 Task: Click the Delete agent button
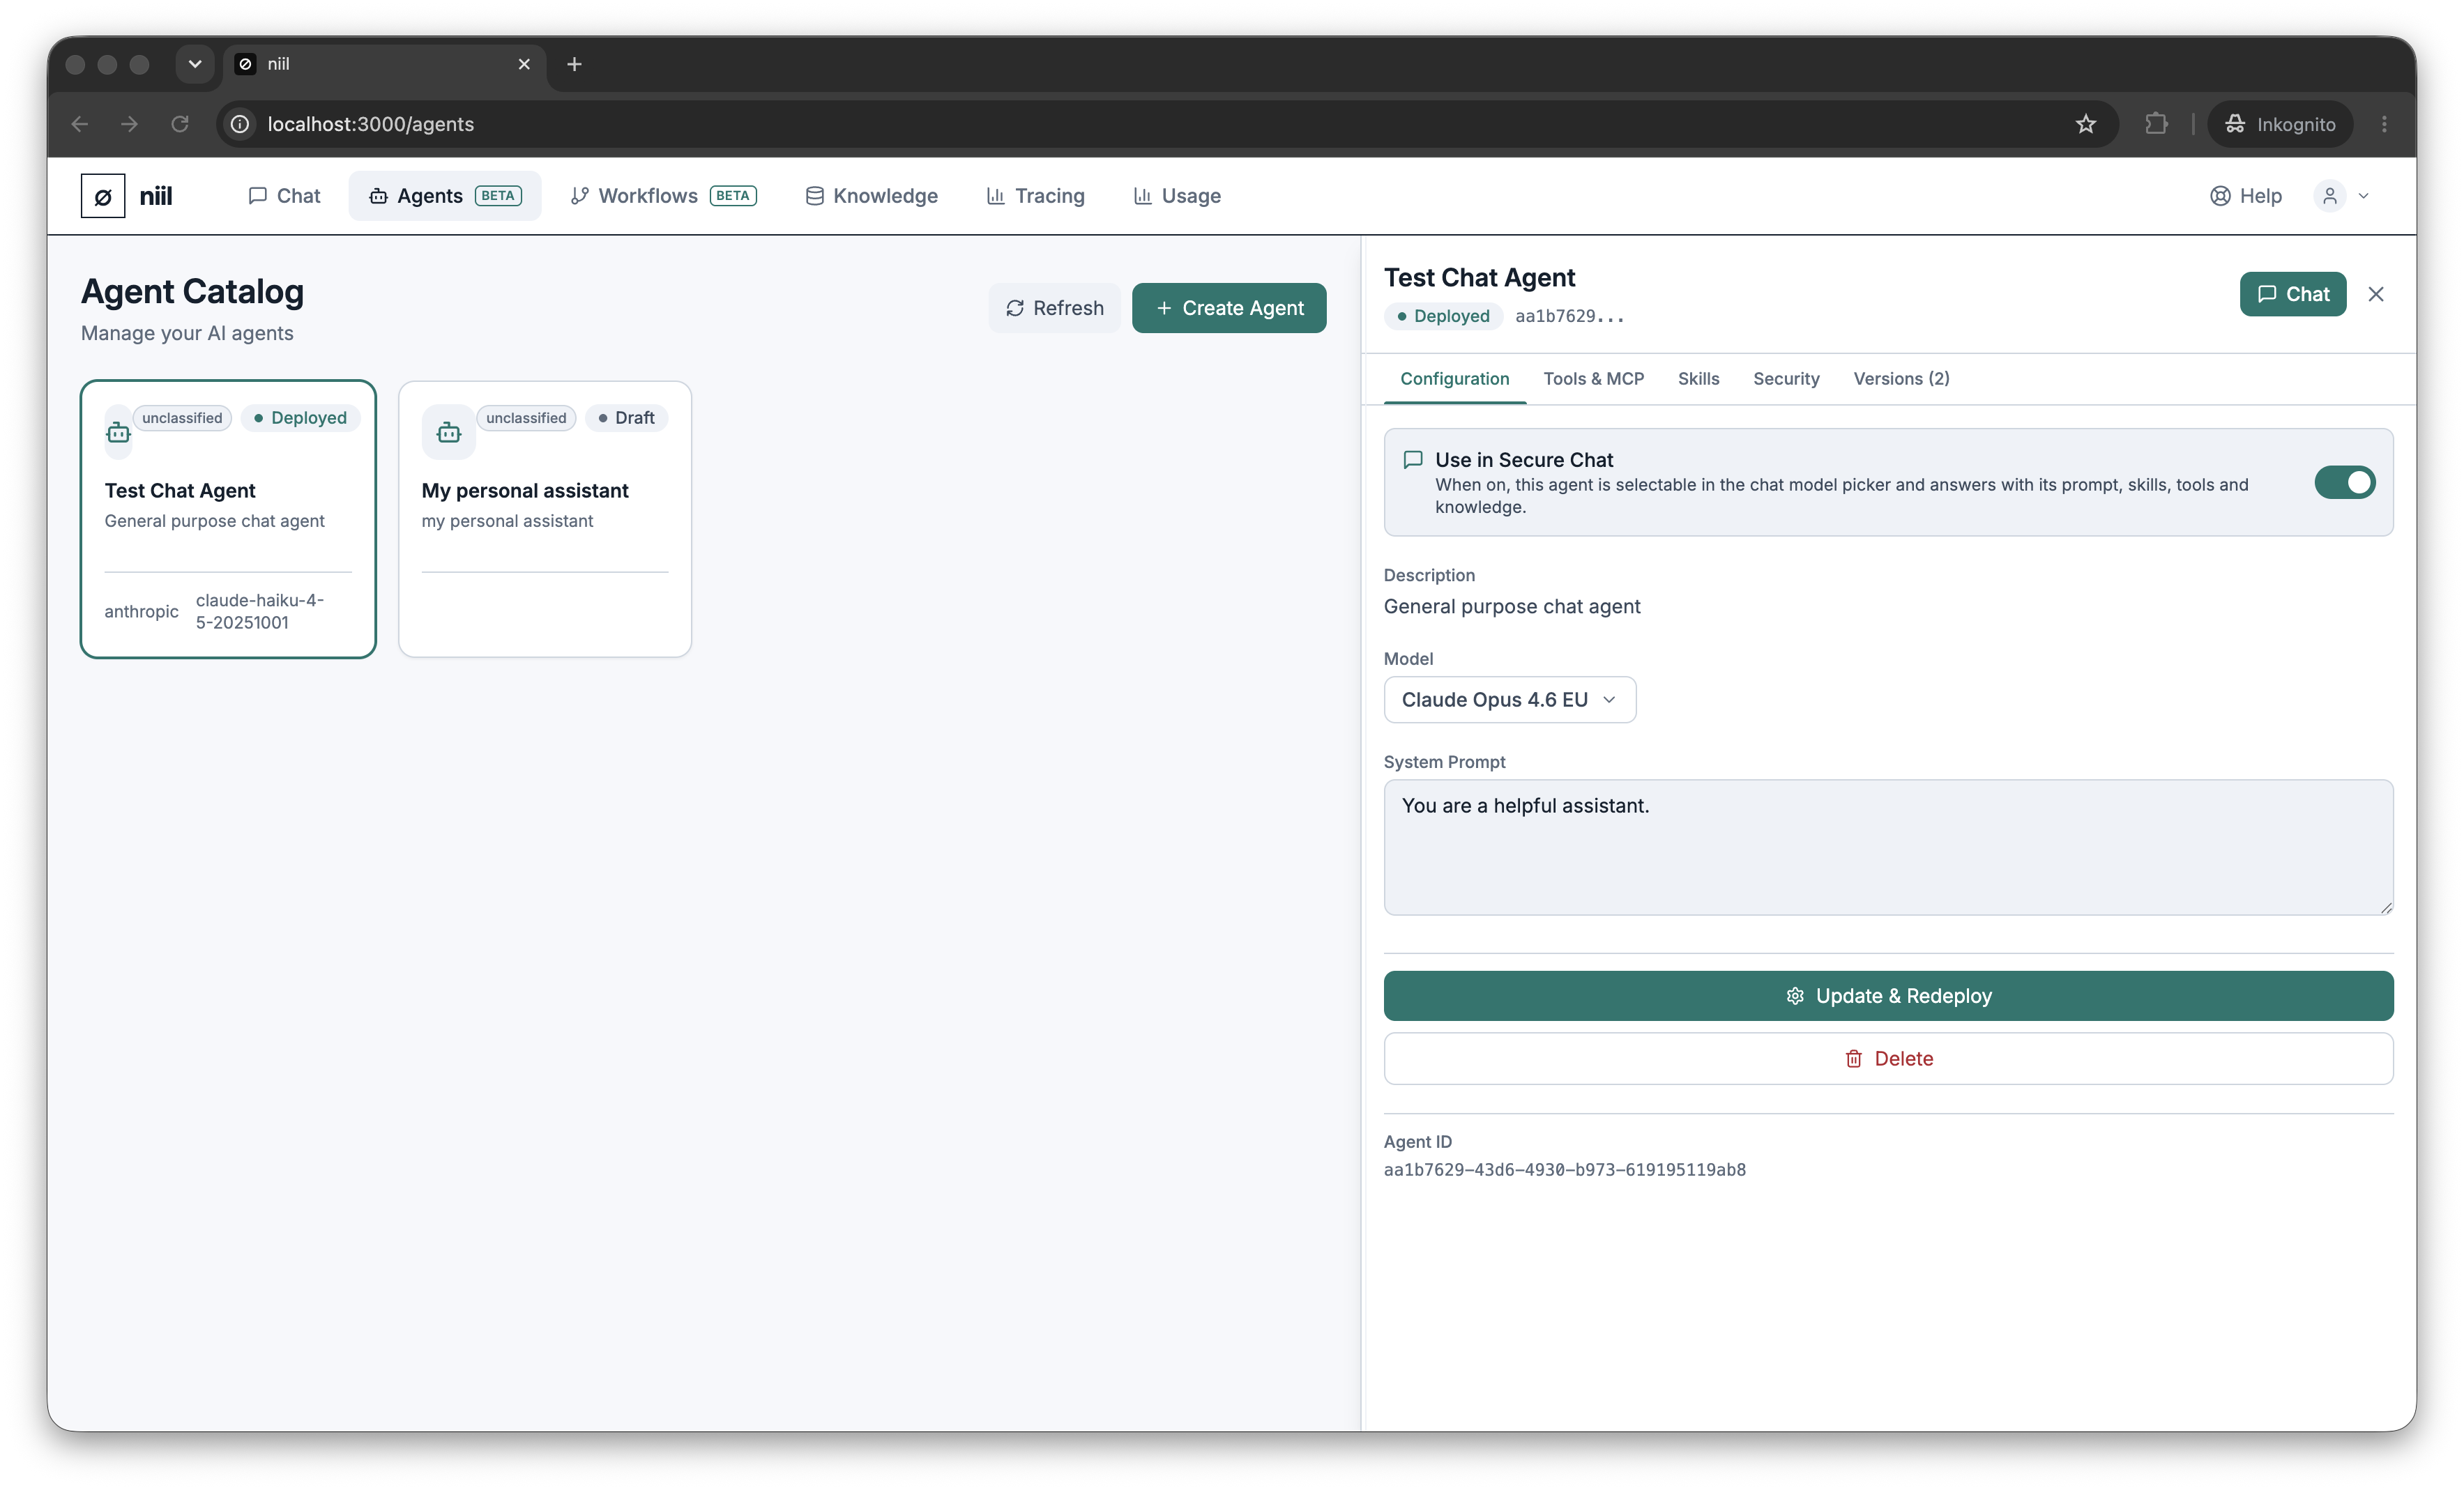tap(1888, 1059)
